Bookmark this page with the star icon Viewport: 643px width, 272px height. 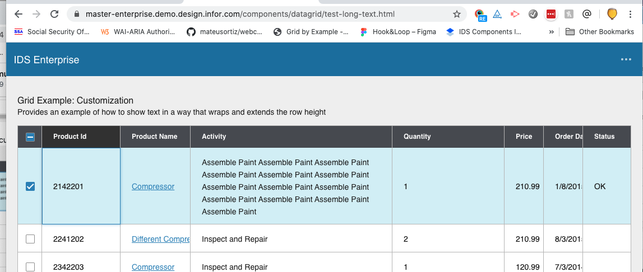coord(457,14)
